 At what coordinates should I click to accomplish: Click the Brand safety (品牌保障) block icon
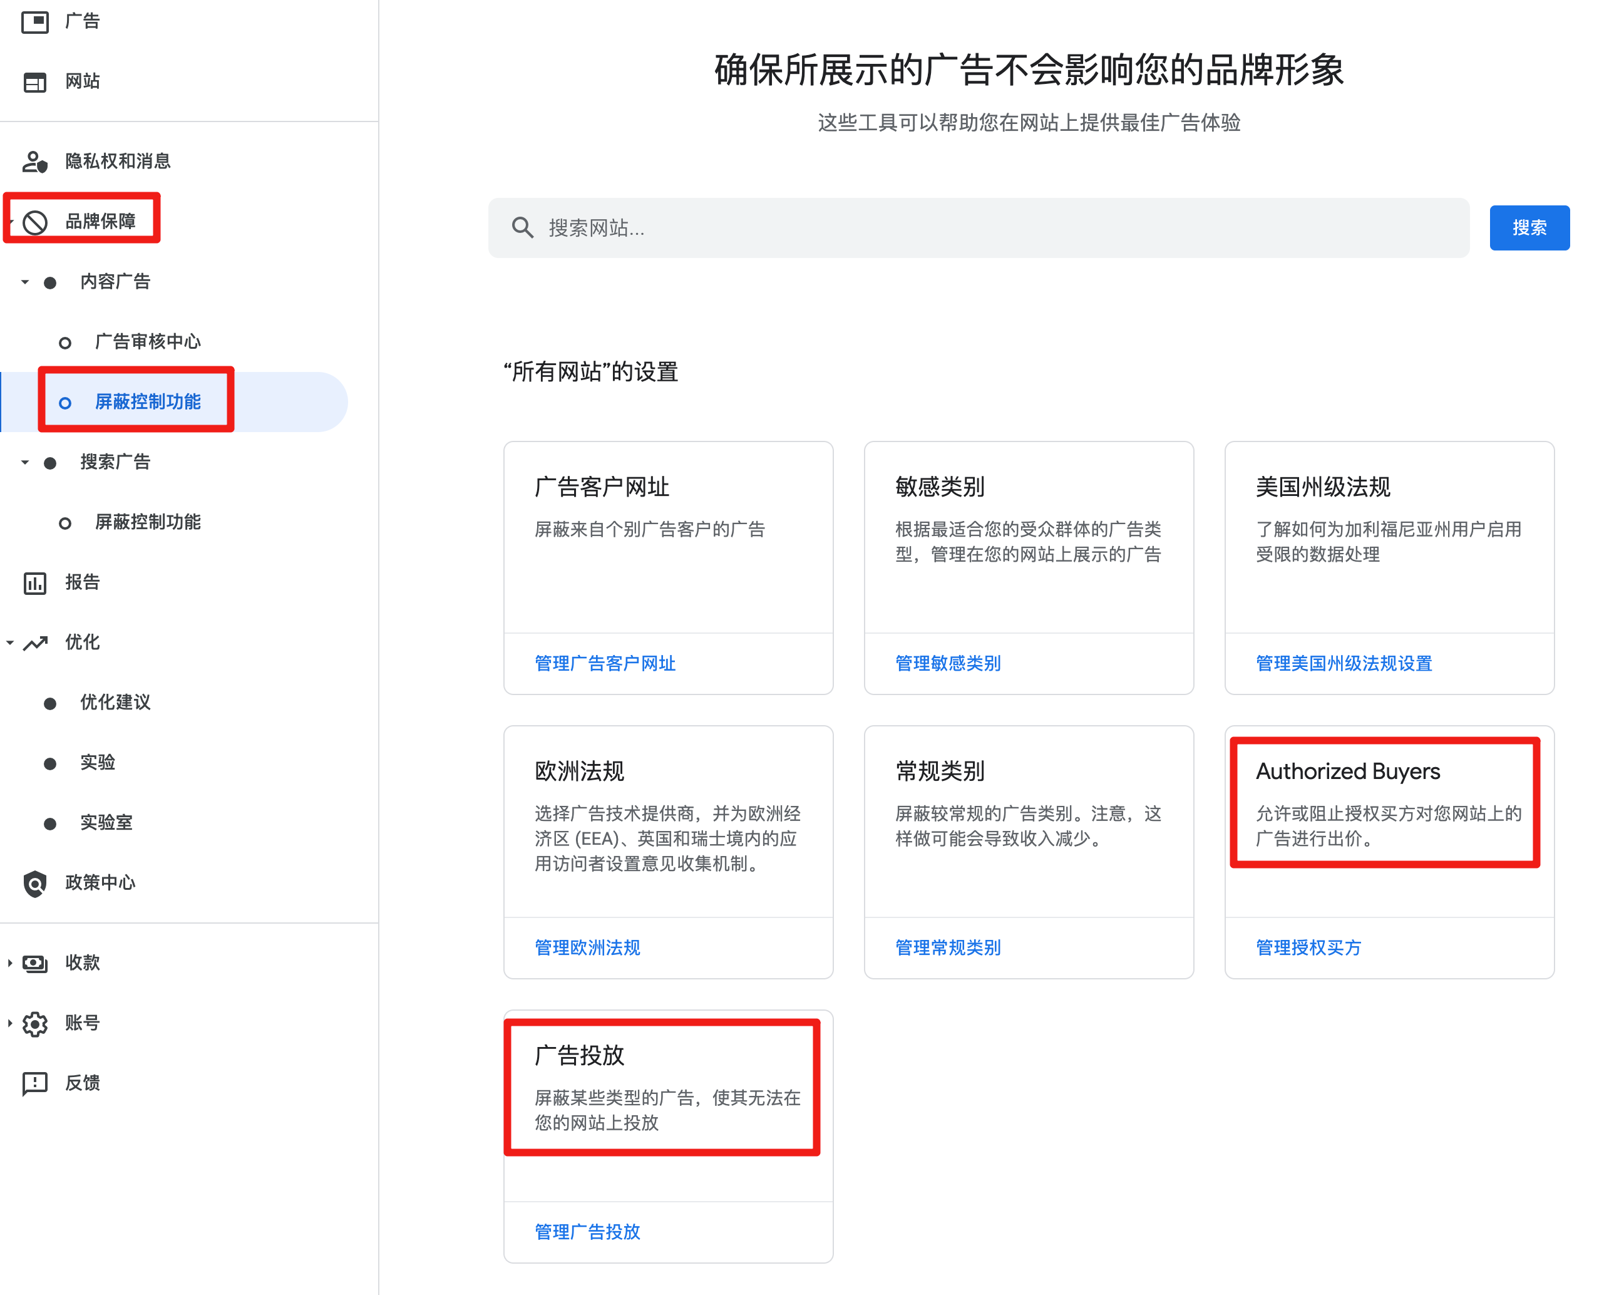click(35, 222)
